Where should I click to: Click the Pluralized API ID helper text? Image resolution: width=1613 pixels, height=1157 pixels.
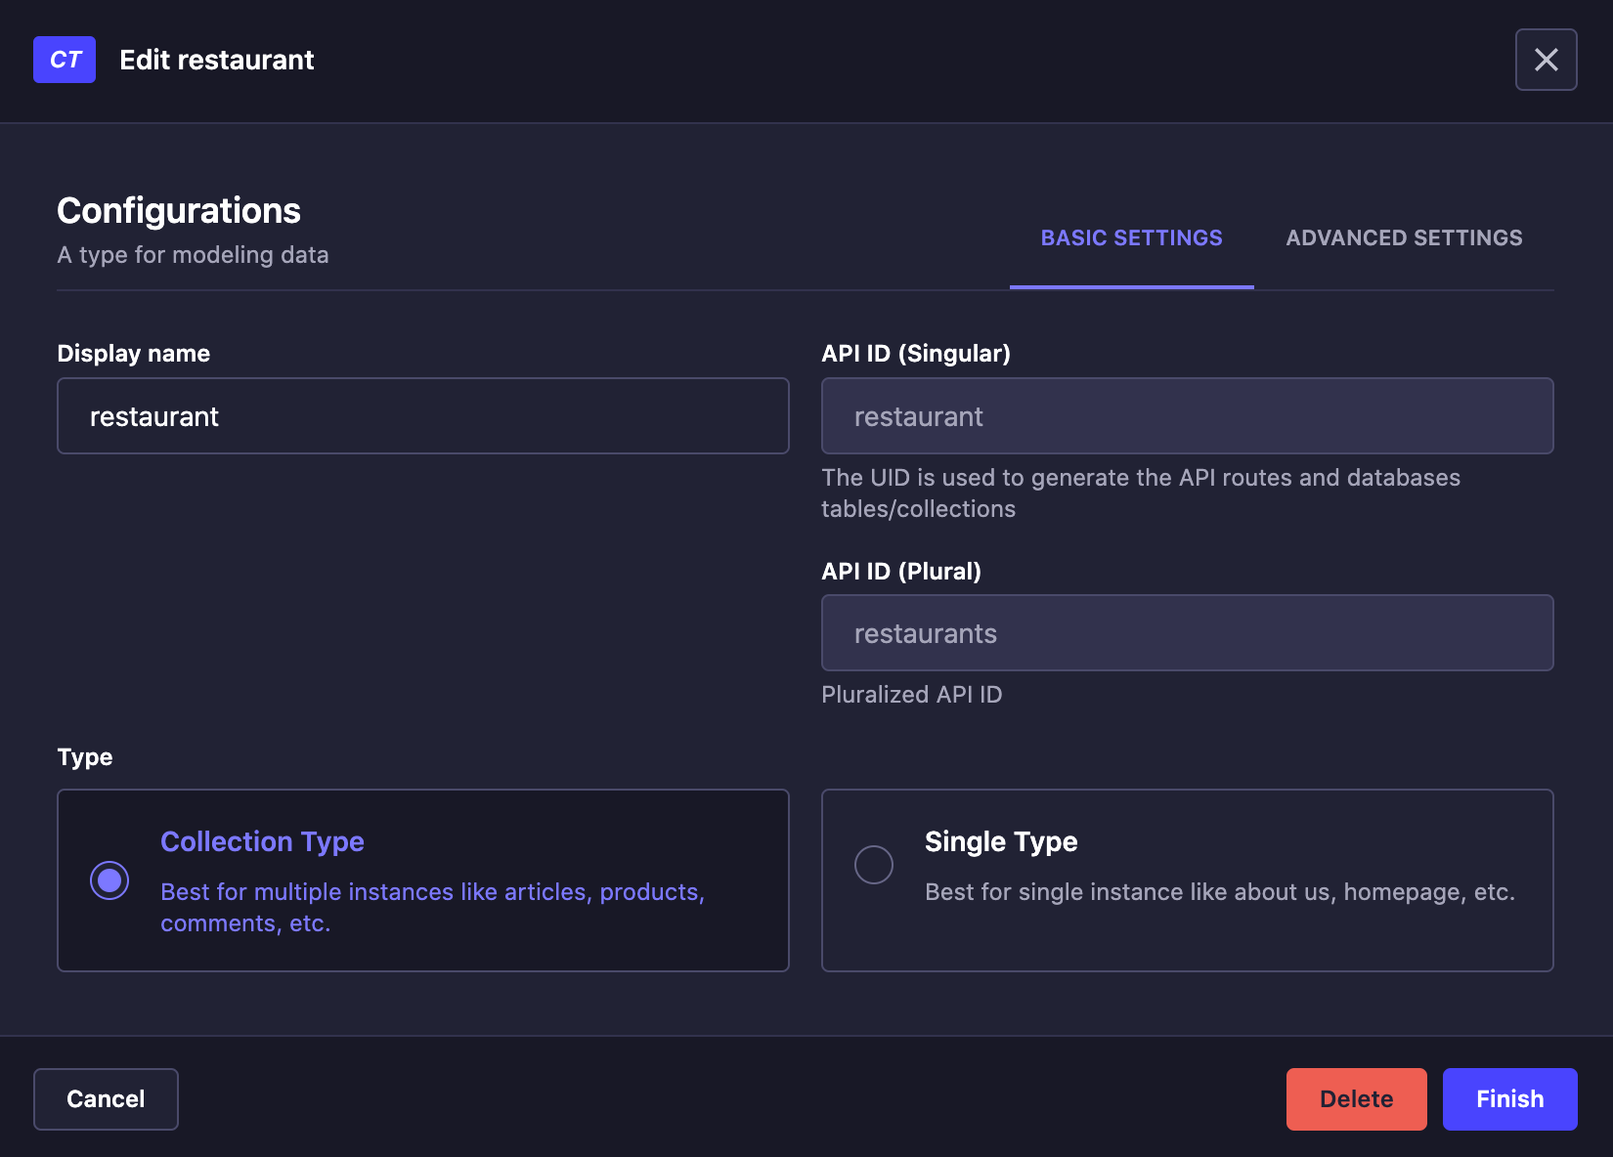point(911,694)
